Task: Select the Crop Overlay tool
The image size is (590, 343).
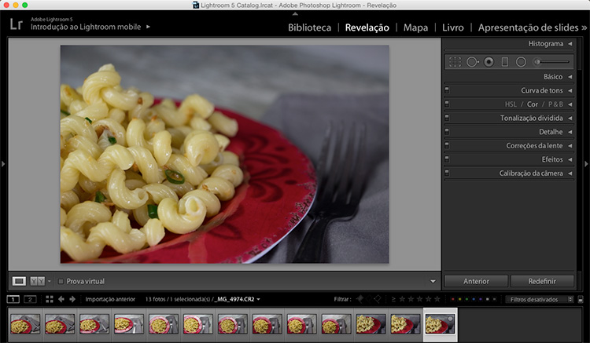Action: click(x=455, y=61)
